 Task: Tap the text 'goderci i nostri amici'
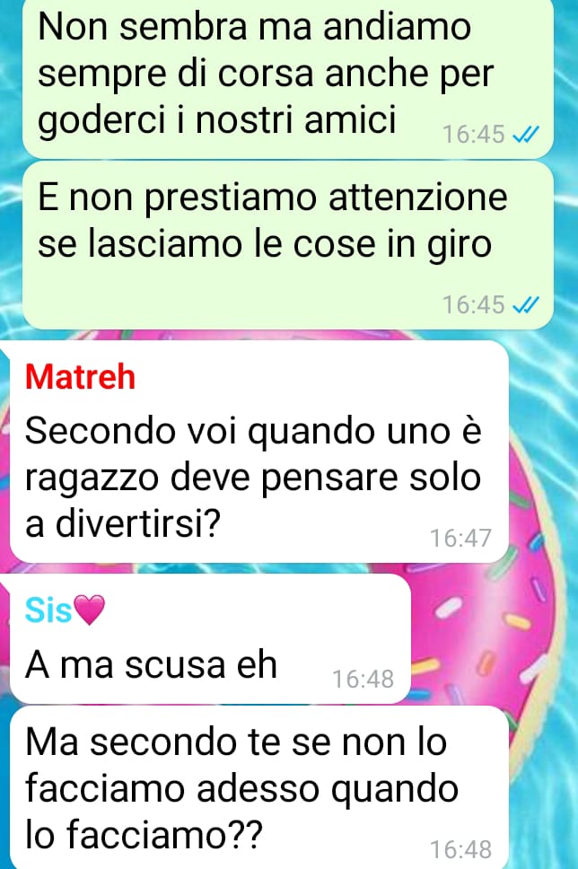point(216,119)
